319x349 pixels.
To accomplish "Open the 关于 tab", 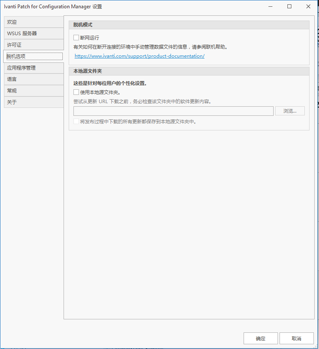I will [34, 102].
